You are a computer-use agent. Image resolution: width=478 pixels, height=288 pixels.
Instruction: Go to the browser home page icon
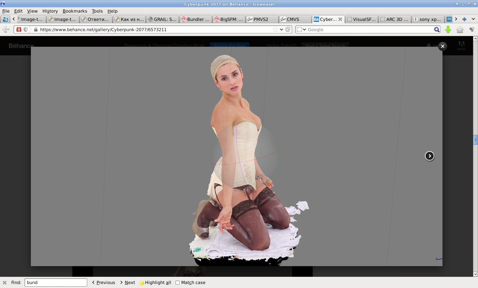tap(460, 29)
